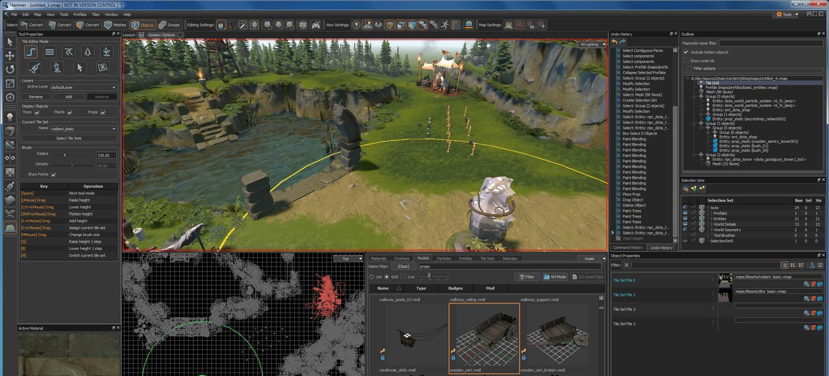Open the Prefabs menu
The image size is (829, 376).
pyautogui.click(x=79, y=14)
